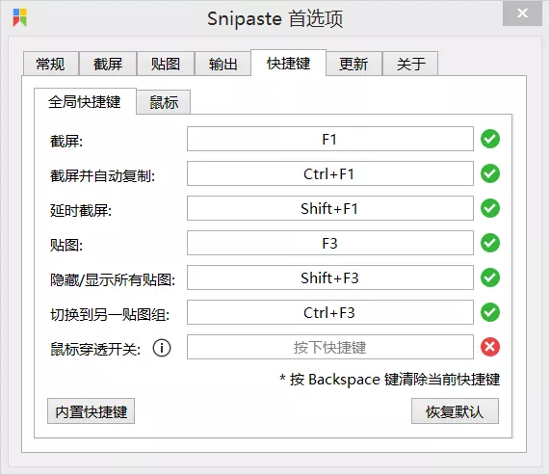Viewport: 550px width, 475px height.
Task: Click the 延时截屏 field showing Shift+F1
Action: click(330, 208)
